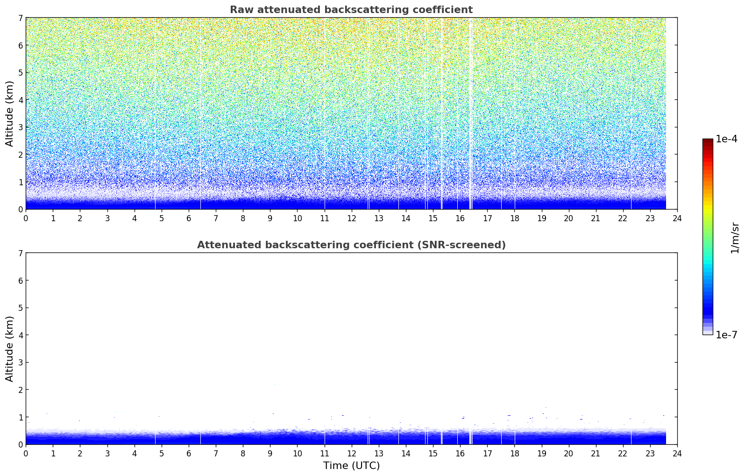This screenshot has height=476, width=745.
Task: Click the '1/m/sr' colorbar unit label
Action: (735, 237)
